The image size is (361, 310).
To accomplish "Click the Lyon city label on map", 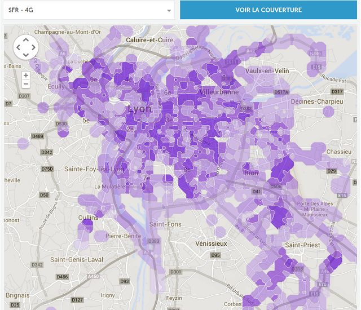I will (x=140, y=109).
